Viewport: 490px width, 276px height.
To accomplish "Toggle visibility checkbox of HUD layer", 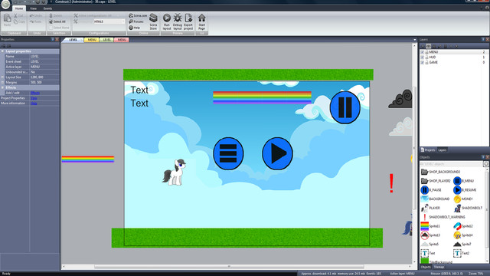I will click(422, 58).
